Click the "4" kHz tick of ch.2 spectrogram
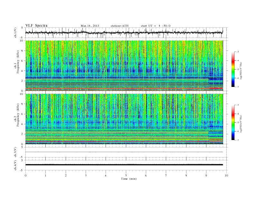This screenshot has width=255, height=197. pos(23,124)
